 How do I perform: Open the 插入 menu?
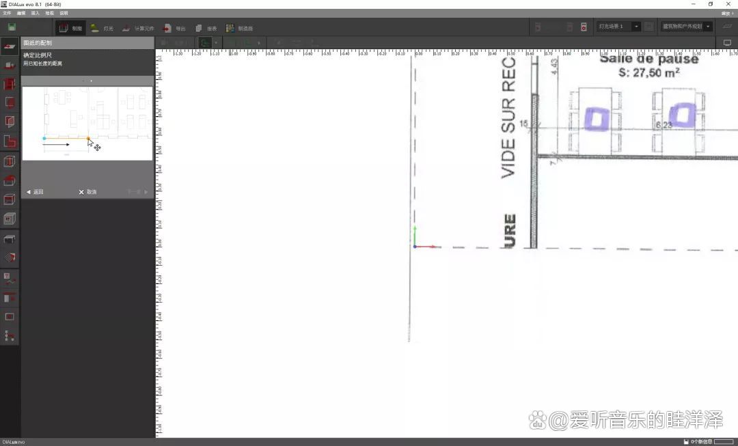(36, 13)
